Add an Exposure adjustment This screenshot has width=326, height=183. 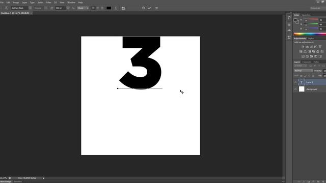316,47
